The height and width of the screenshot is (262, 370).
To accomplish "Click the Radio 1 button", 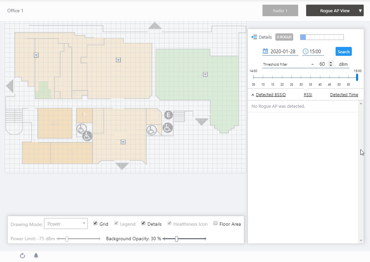I will pyautogui.click(x=280, y=11).
